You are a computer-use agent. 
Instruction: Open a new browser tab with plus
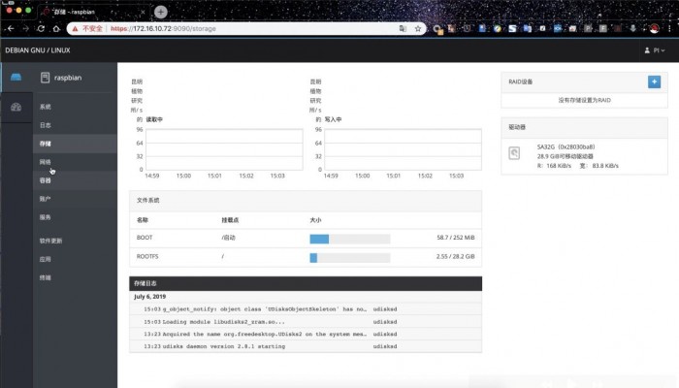pos(160,12)
